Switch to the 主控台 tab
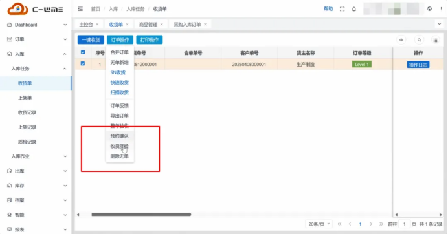This screenshot has width=448, height=234. tap(86, 25)
